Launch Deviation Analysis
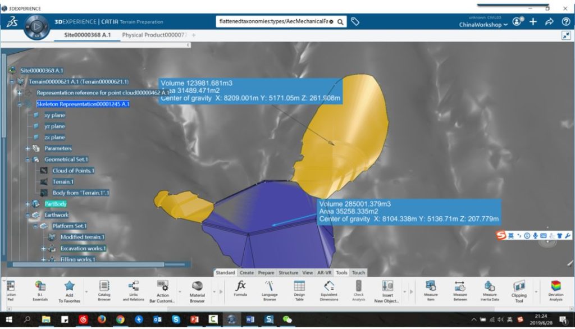Screen dimensions: 575x329 [555, 289]
